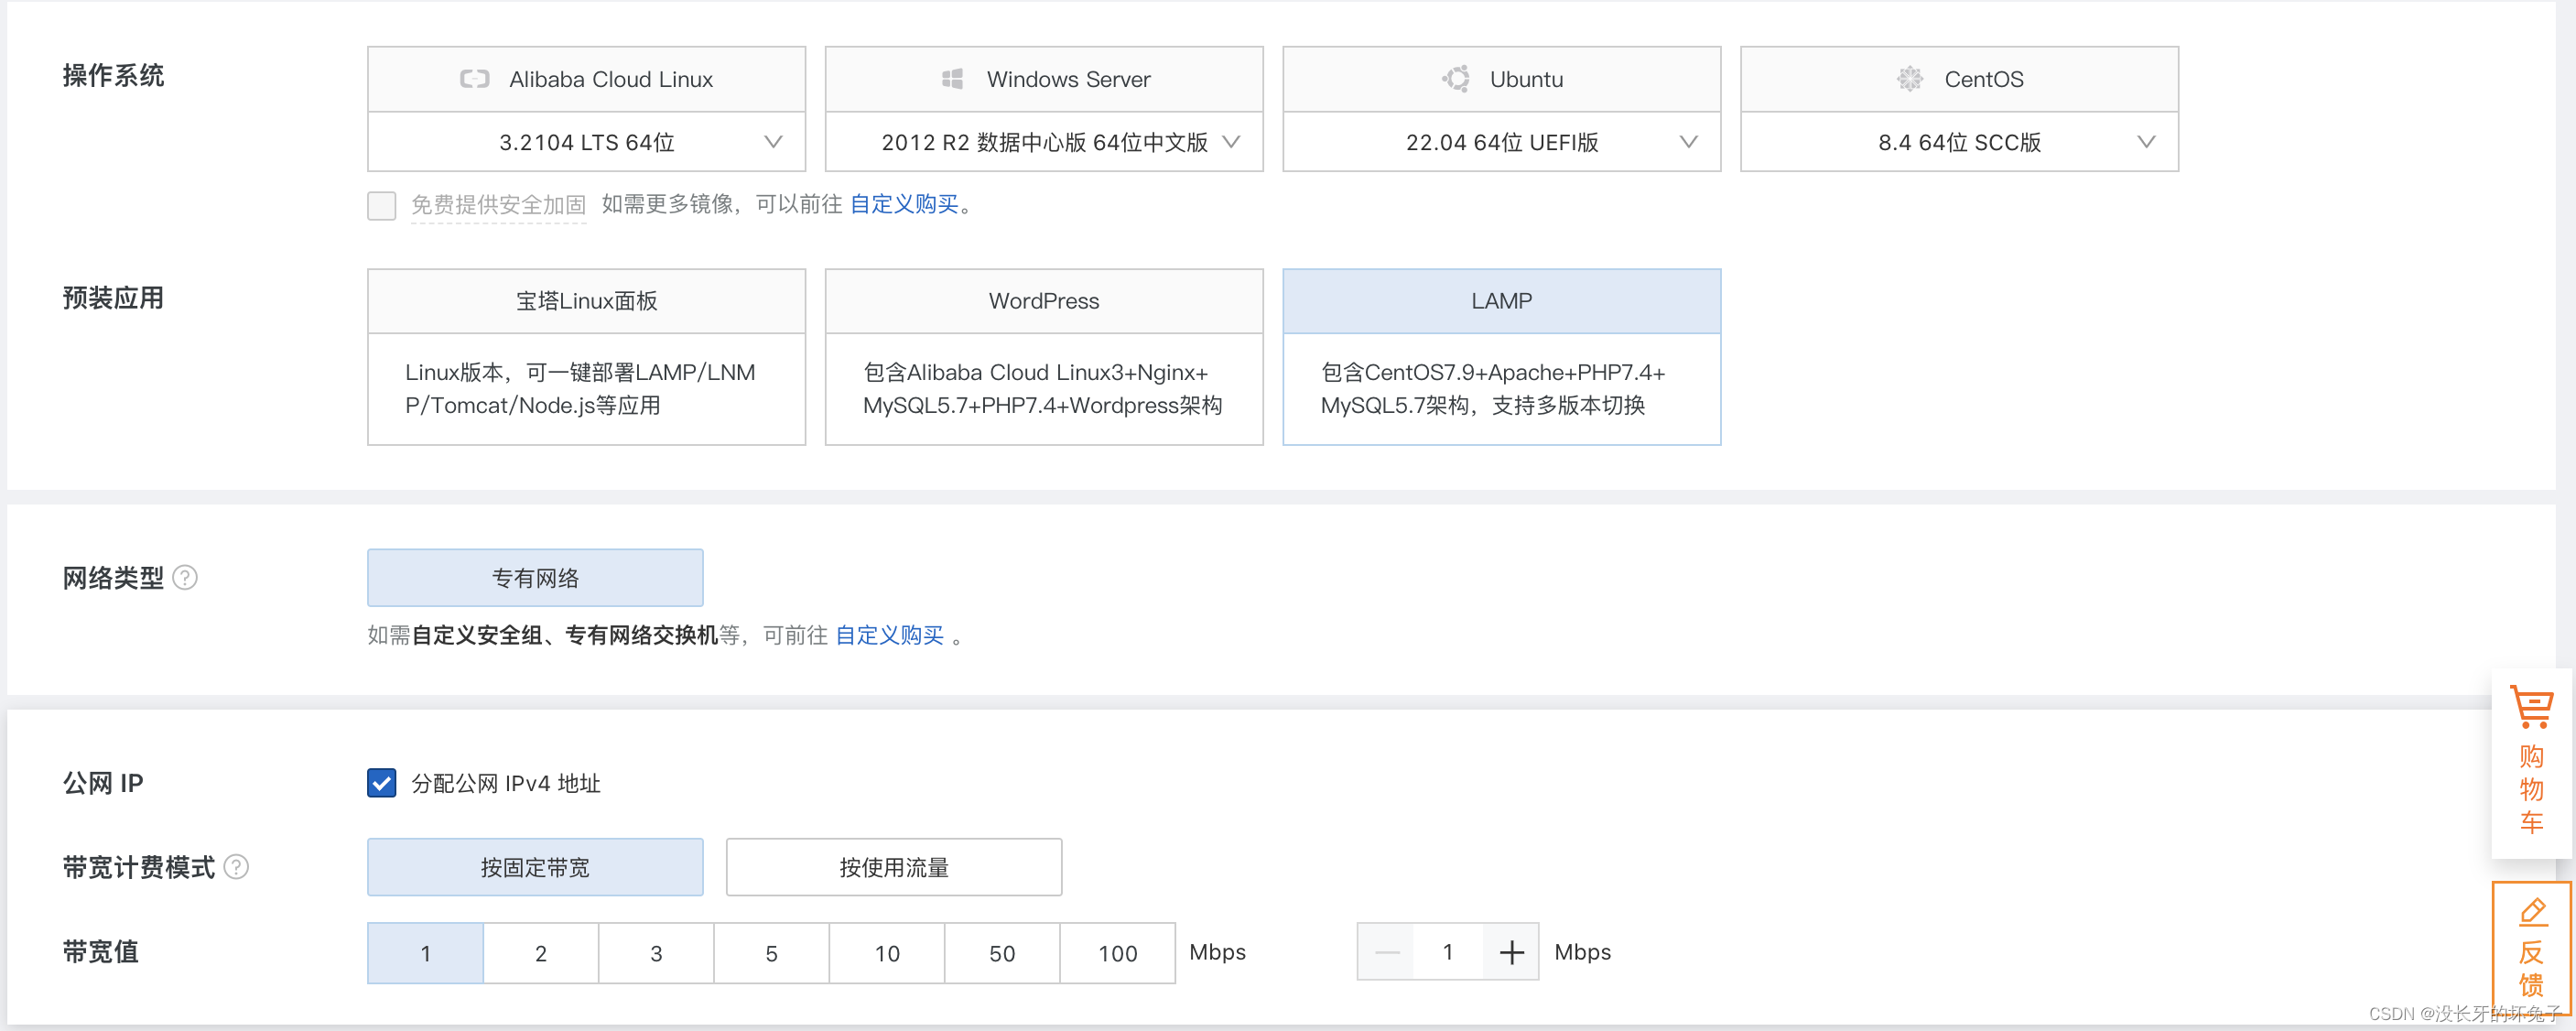
Task: Click the Alibaba Cloud Linux logo icon
Action: (474, 79)
